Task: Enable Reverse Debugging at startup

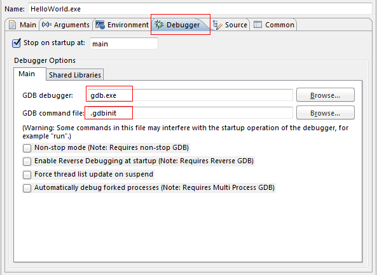Action: 27,161
